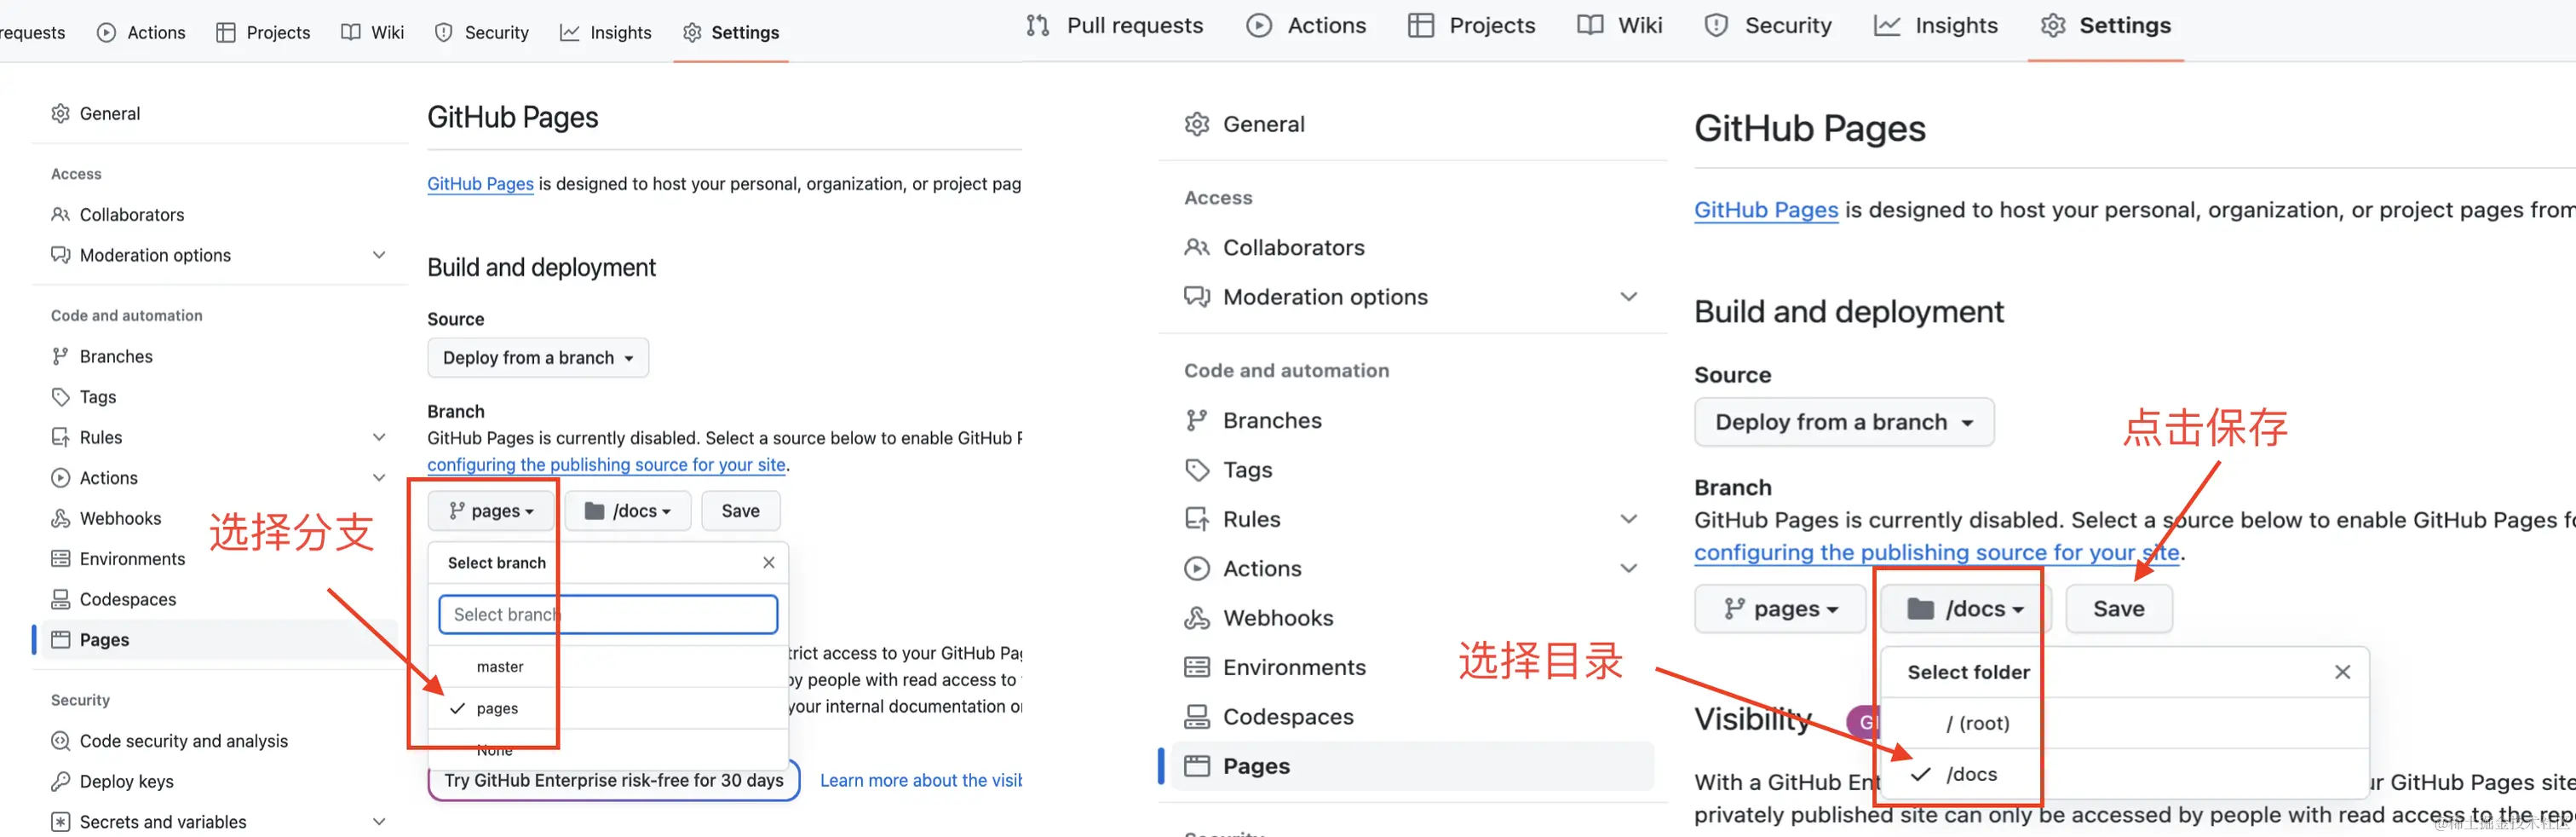Open Actions tab in right screenshot

click(x=1306, y=25)
